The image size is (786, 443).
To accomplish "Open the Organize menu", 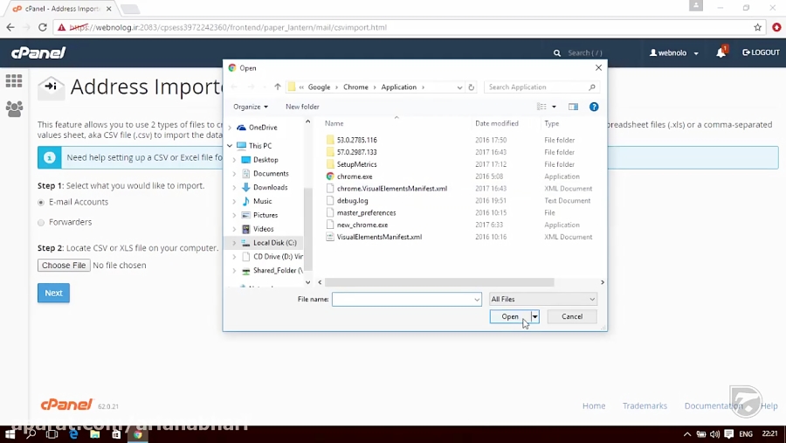I will [250, 107].
